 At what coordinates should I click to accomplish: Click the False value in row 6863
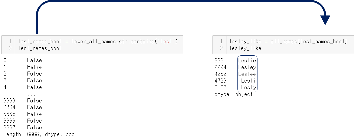(x=35, y=101)
